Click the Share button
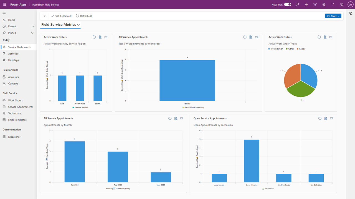Screen dimensions: 355x199 coord(333,16)
